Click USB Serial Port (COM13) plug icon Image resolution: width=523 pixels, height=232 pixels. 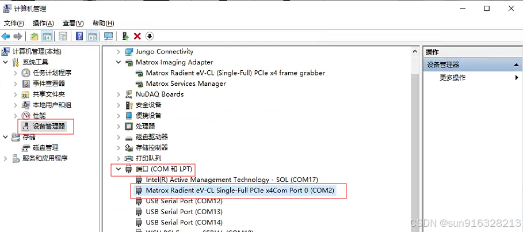[139, 212]
